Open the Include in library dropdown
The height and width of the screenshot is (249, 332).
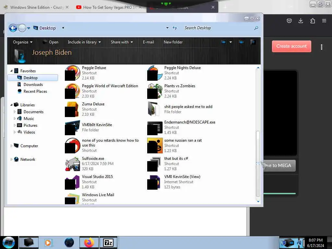tap(84, 42)
